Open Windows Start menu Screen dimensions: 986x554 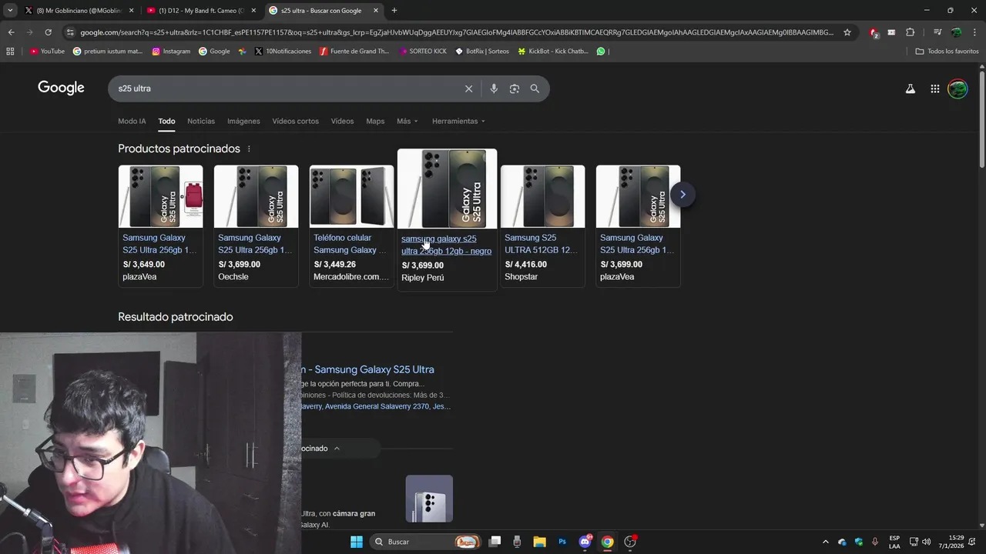[356, 542]
